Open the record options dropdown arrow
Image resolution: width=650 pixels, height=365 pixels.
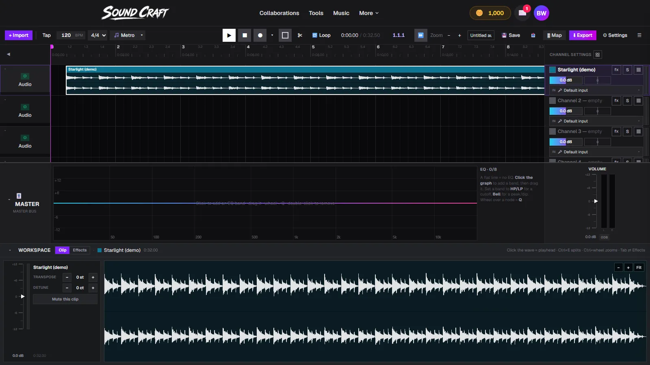(272, 35)
